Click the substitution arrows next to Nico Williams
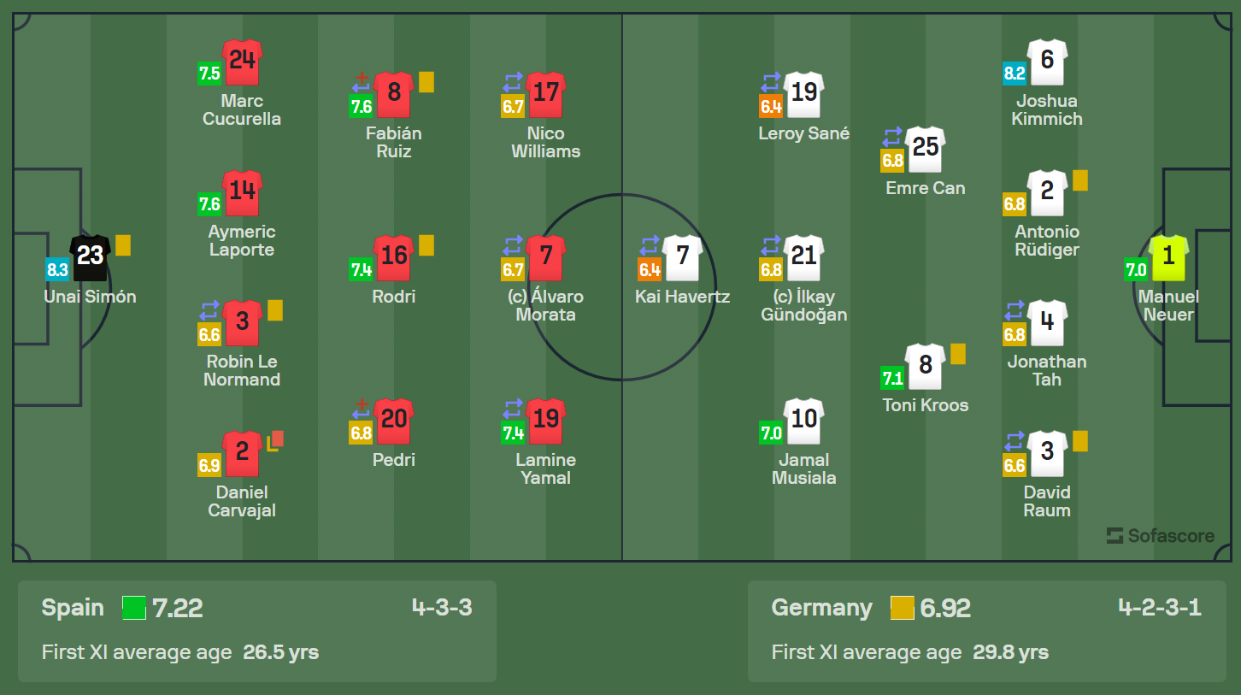1241x695 pixels. pyautogui.click(x=513, y=82)
